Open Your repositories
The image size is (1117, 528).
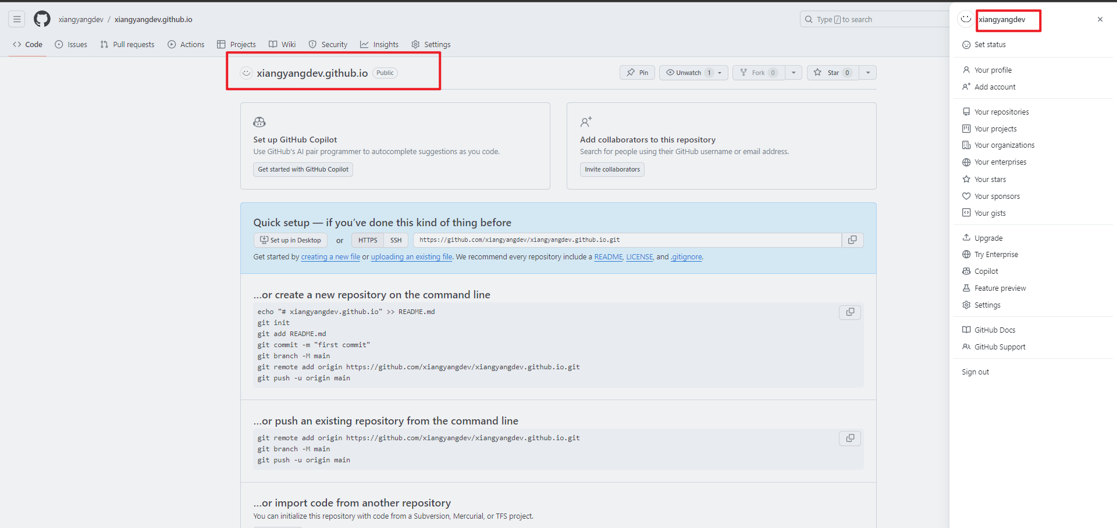click(1033, 112)
